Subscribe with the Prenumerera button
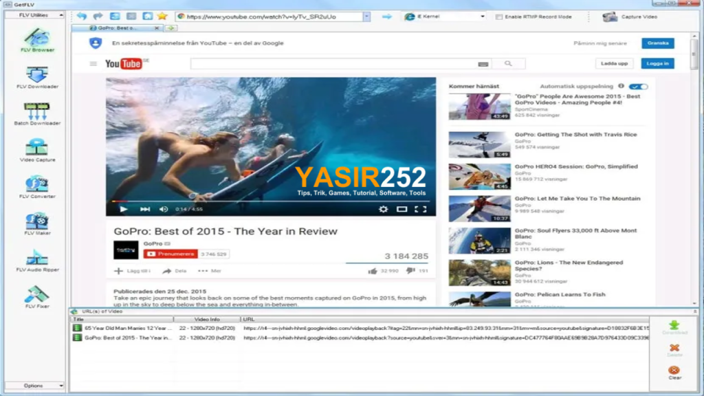This screenshot has width=704, height=396. [x=170, y=254]
